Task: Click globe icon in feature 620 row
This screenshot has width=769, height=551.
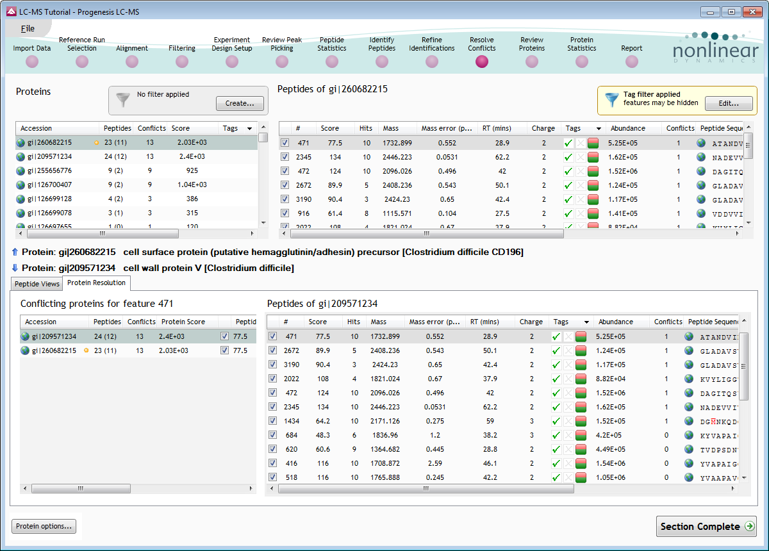Action: [x=689, y=449]
